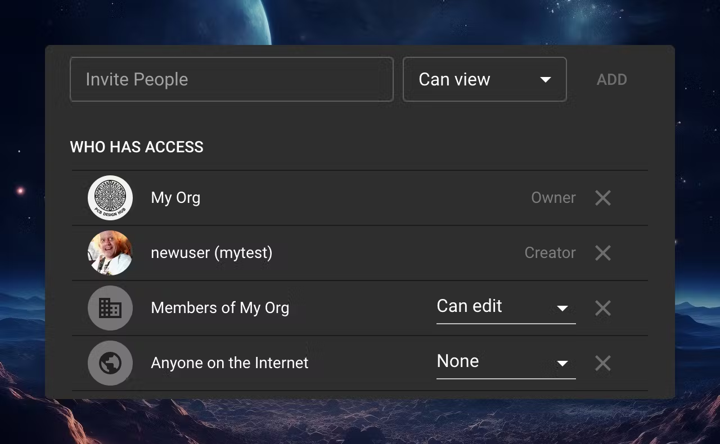Open the None dropdown for internet access
The height and width of the screenshot is (444, 720).
506,362
